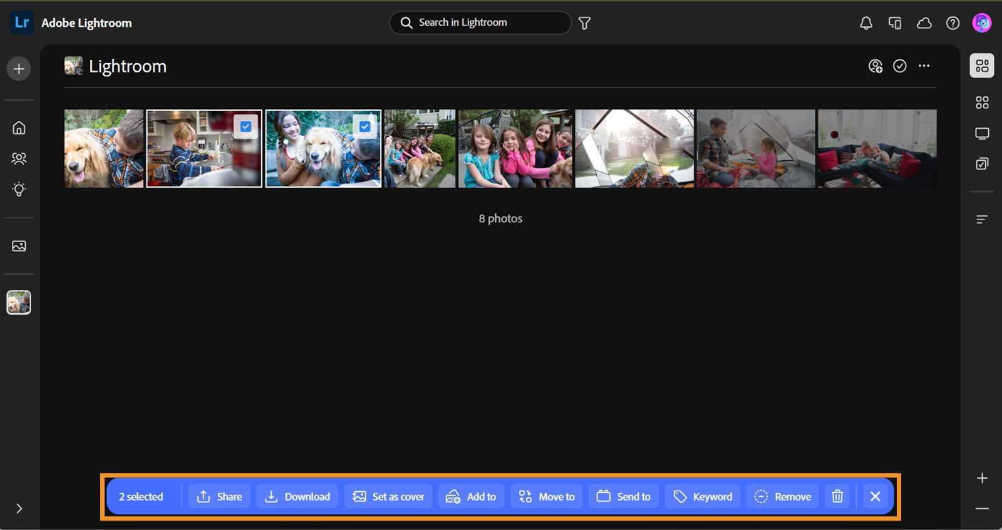Open the compare/review view icon
Screen dimensions: 1002x530
(x=982, y=164)
